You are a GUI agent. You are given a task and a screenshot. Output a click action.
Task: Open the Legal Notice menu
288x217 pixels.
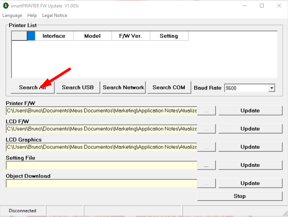pyautogui.click(x=55, y=16)
